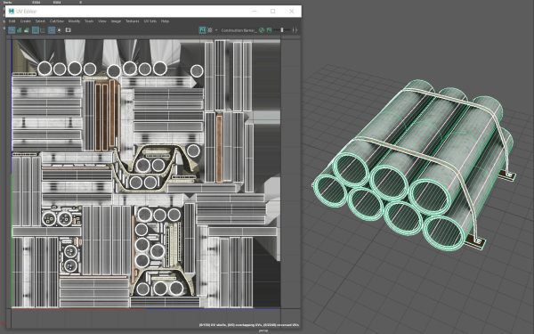
Task: Click the UV snapshot camera icon
Action: pos(69,30)
